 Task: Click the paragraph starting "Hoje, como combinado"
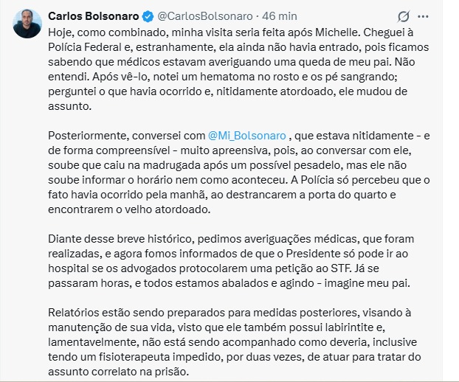tap(244, 70)
